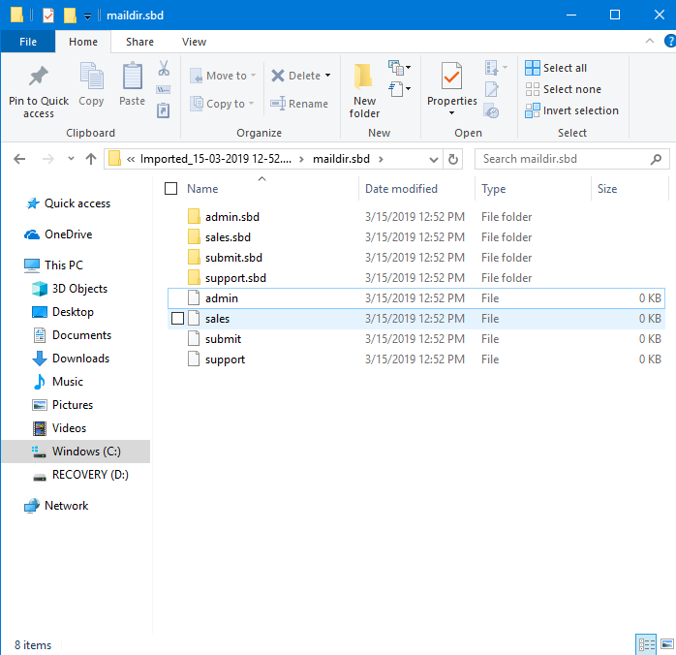
Task: Open the File menu tab
Action: coord(28,42)
